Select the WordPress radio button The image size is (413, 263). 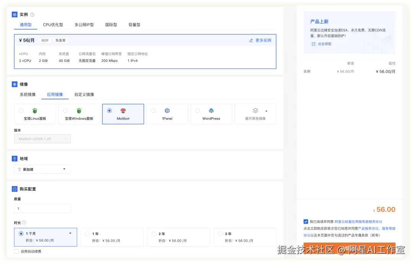click(x=198, y=110)
